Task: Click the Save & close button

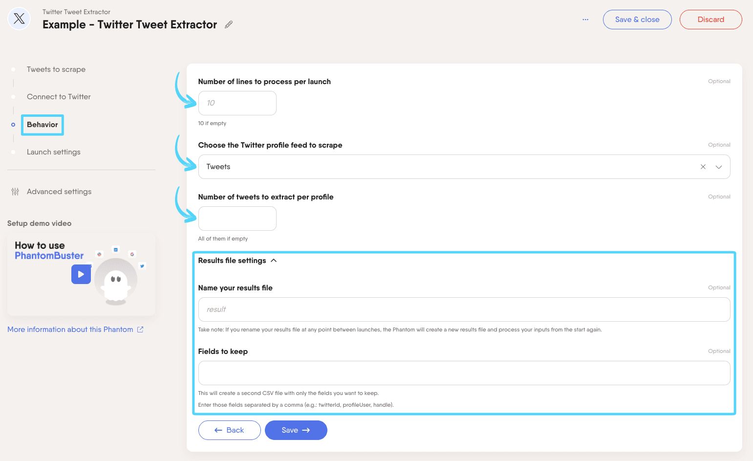Action: click(637, 20)
